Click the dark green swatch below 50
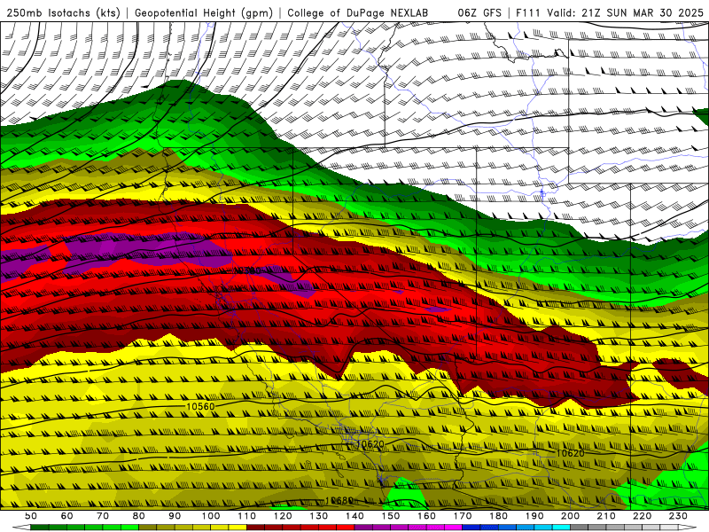This screenshot has height=532, width=709. [40, 528]
